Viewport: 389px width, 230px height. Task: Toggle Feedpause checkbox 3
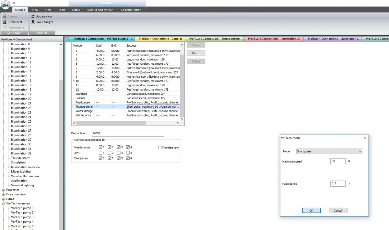point(119,158)
